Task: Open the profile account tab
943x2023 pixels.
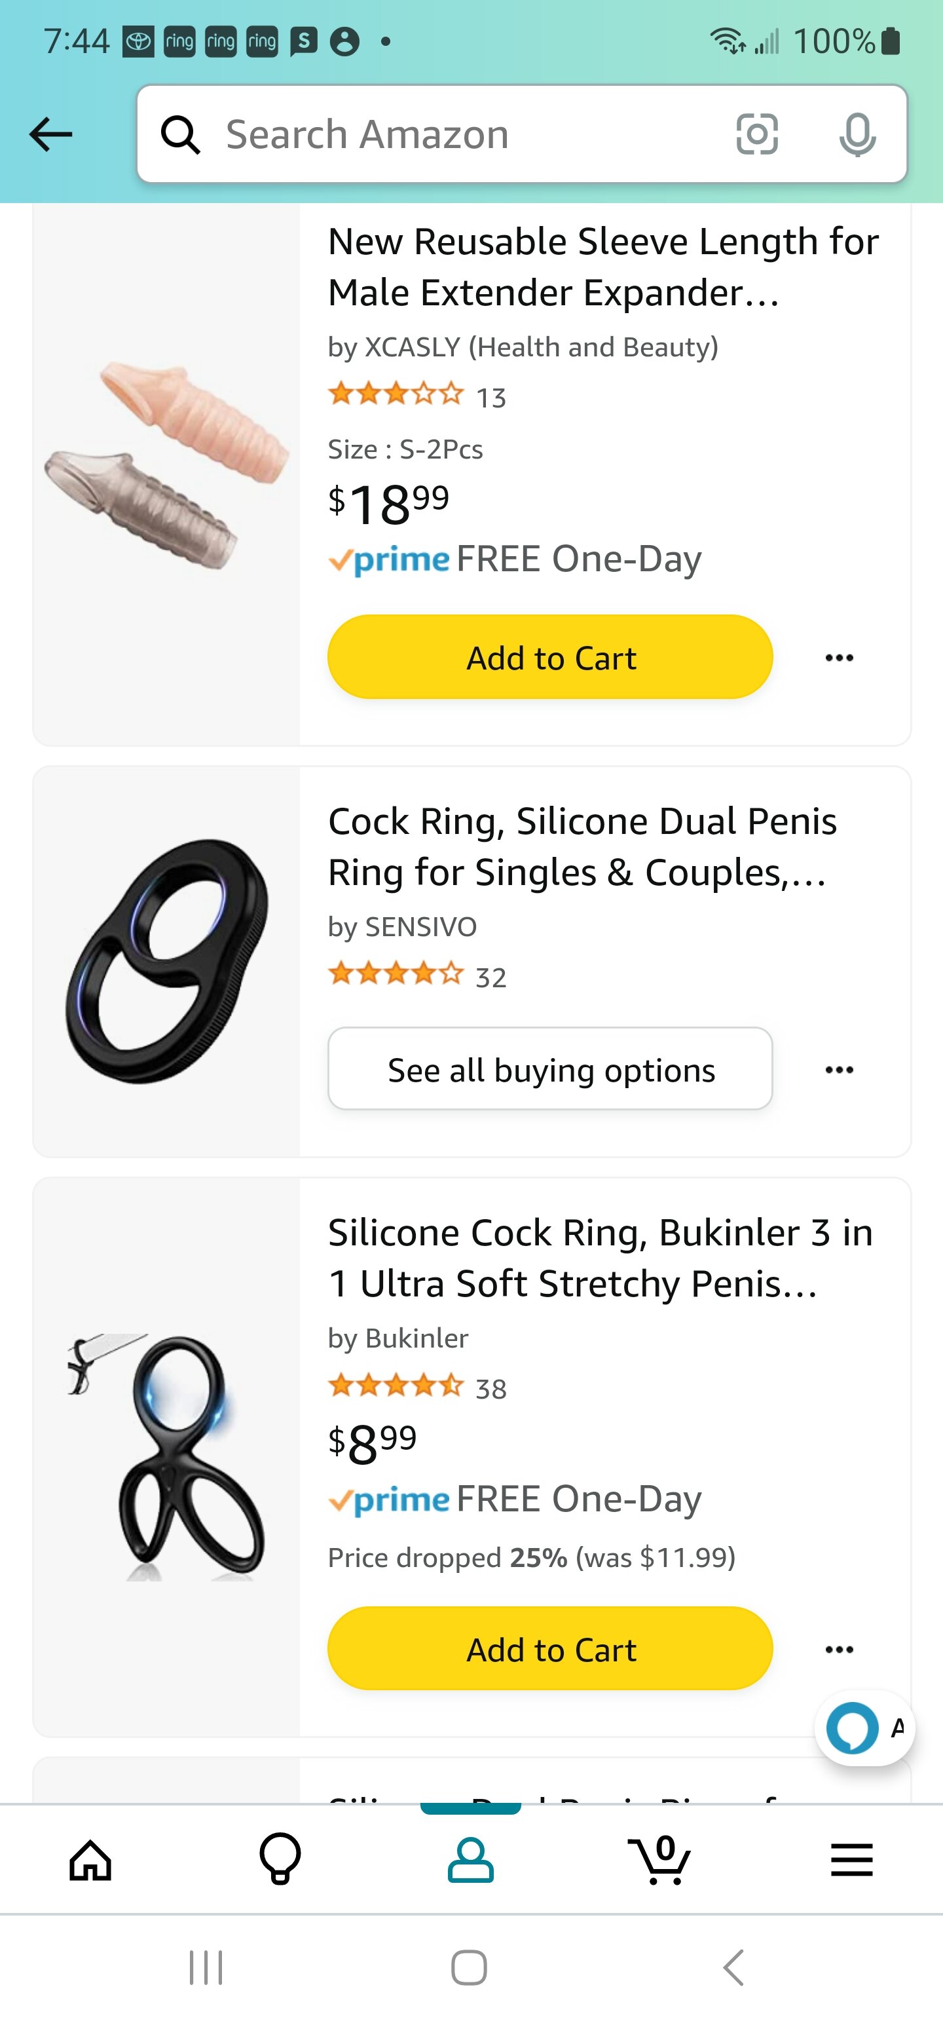Action: 470,1861
